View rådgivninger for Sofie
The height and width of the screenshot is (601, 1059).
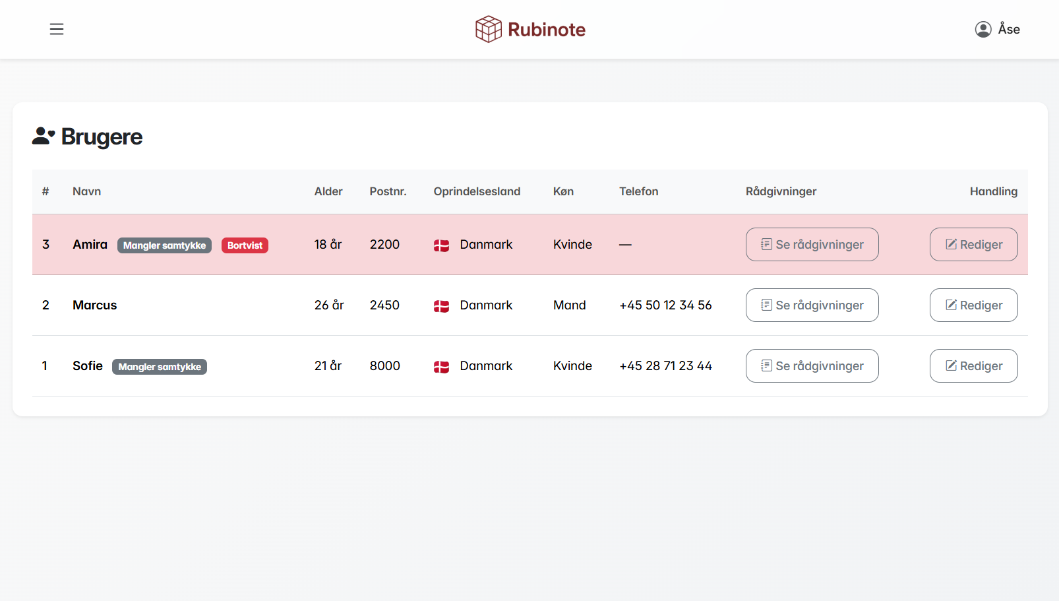point(812,366)
